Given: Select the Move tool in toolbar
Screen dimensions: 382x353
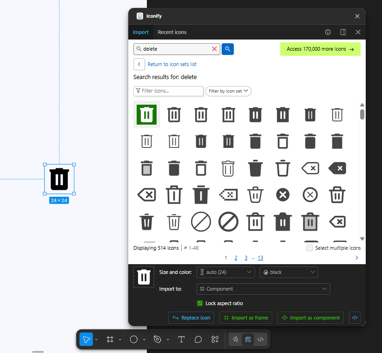Looking at the screenshot, I should [86, 340].
